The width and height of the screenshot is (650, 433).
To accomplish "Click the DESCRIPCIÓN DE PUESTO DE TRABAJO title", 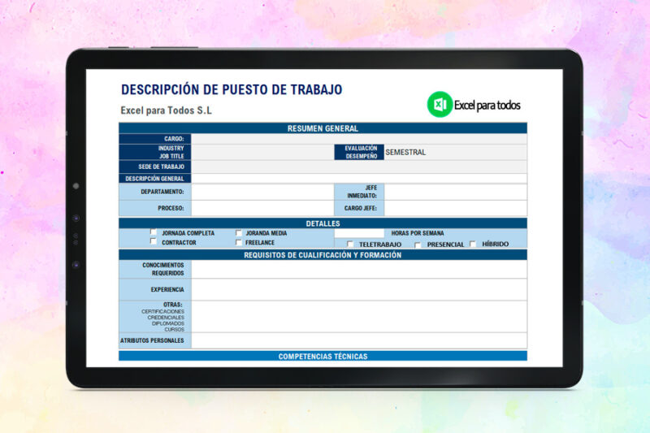I will [232, 89].
